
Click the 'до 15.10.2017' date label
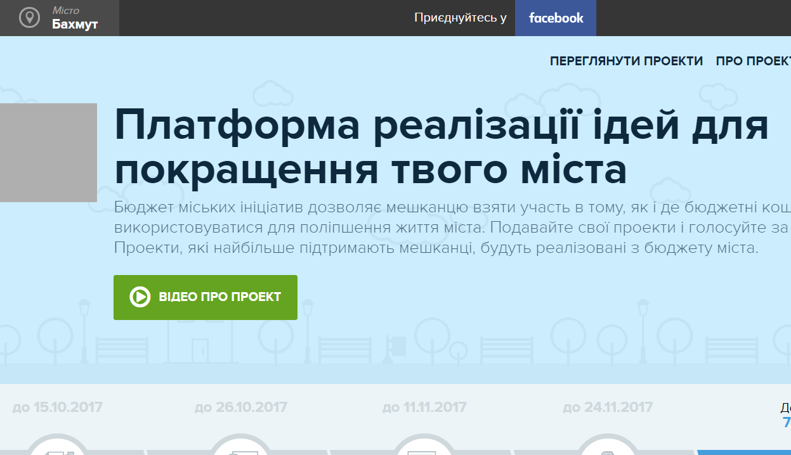[57, 407]
